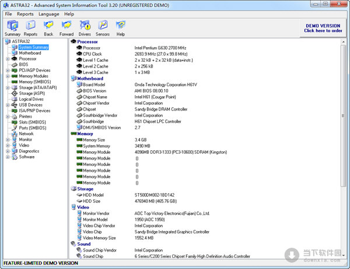This screenshot has height=269, width=350.
Task: Click the scrollbar up arrow
Action: [343, 41]
